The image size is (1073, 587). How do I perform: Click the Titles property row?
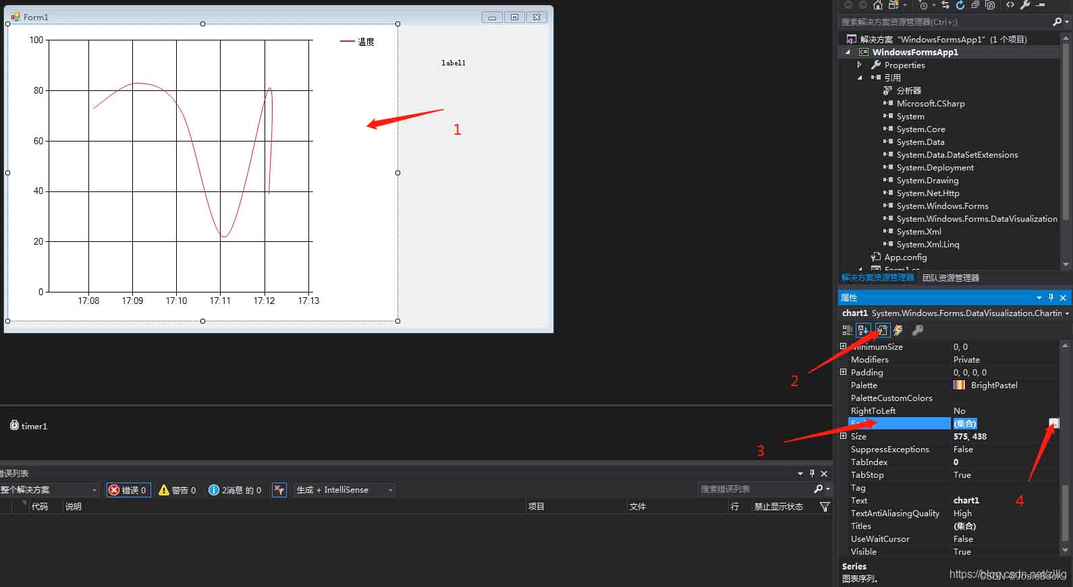click(x=953, y=526)
